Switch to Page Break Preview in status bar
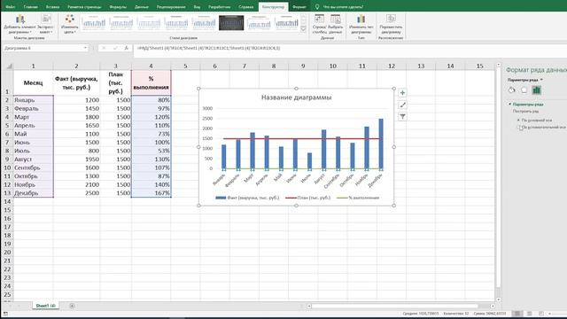This screenshot has width=567, height=319. point(541,314)
